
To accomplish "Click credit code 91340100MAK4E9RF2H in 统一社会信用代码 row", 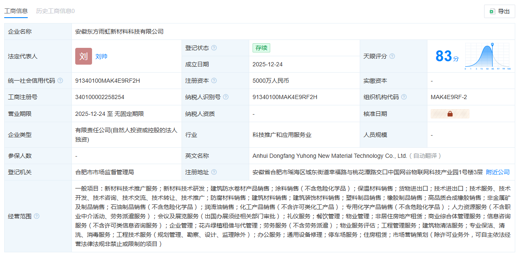I will click(108, 81).
